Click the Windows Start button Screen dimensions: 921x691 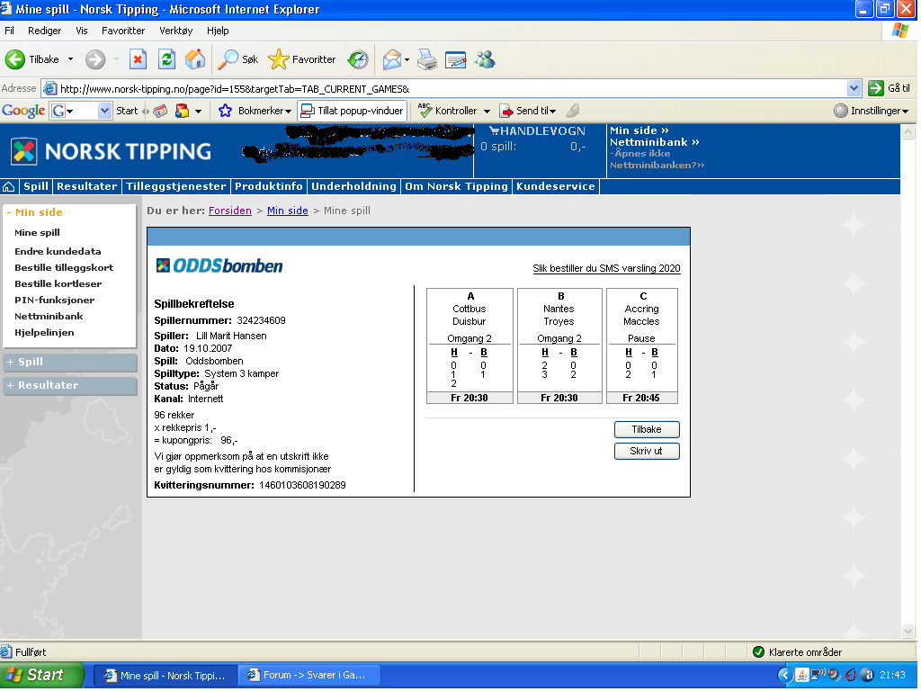tap(41, 675)
